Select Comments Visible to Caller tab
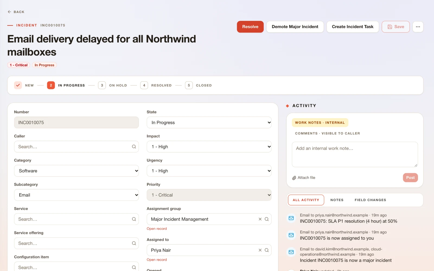434x271 pixels. click(327, 133)
